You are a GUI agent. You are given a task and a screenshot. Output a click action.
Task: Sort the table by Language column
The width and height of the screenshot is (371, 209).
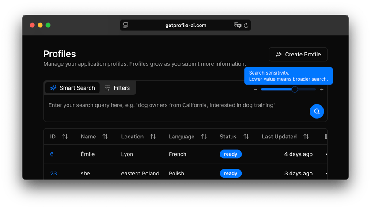click(204, 137)
